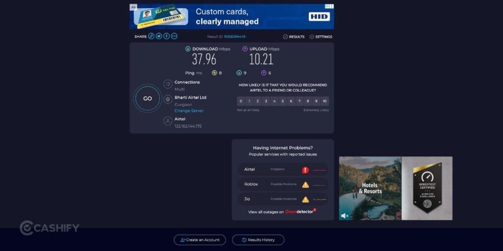Mute the Hotels & Resorts ad
The image size is (503, 251).
tap(344, 216)
